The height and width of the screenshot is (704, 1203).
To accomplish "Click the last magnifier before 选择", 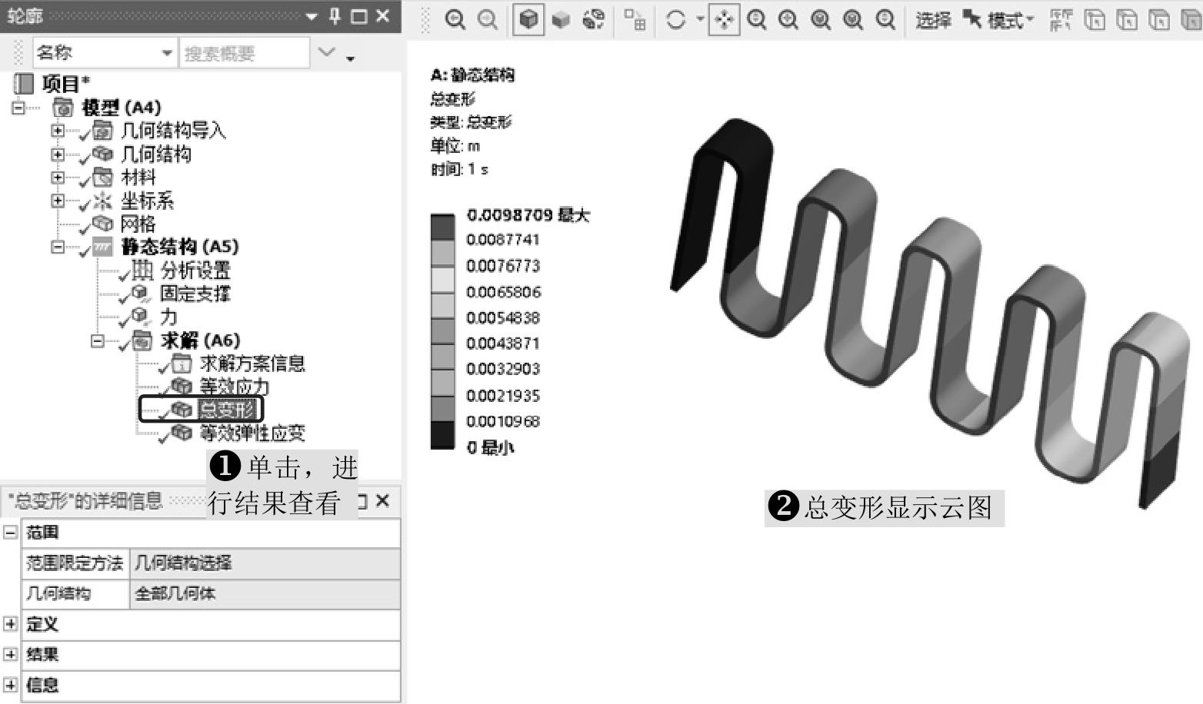I will pos(885,20).
